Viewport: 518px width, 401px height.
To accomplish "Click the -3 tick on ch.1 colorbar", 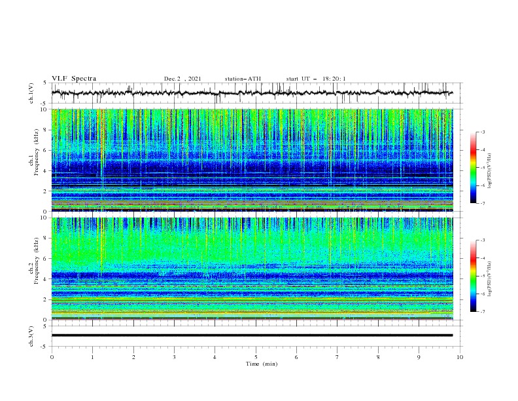I will click(x=483, y=132).
